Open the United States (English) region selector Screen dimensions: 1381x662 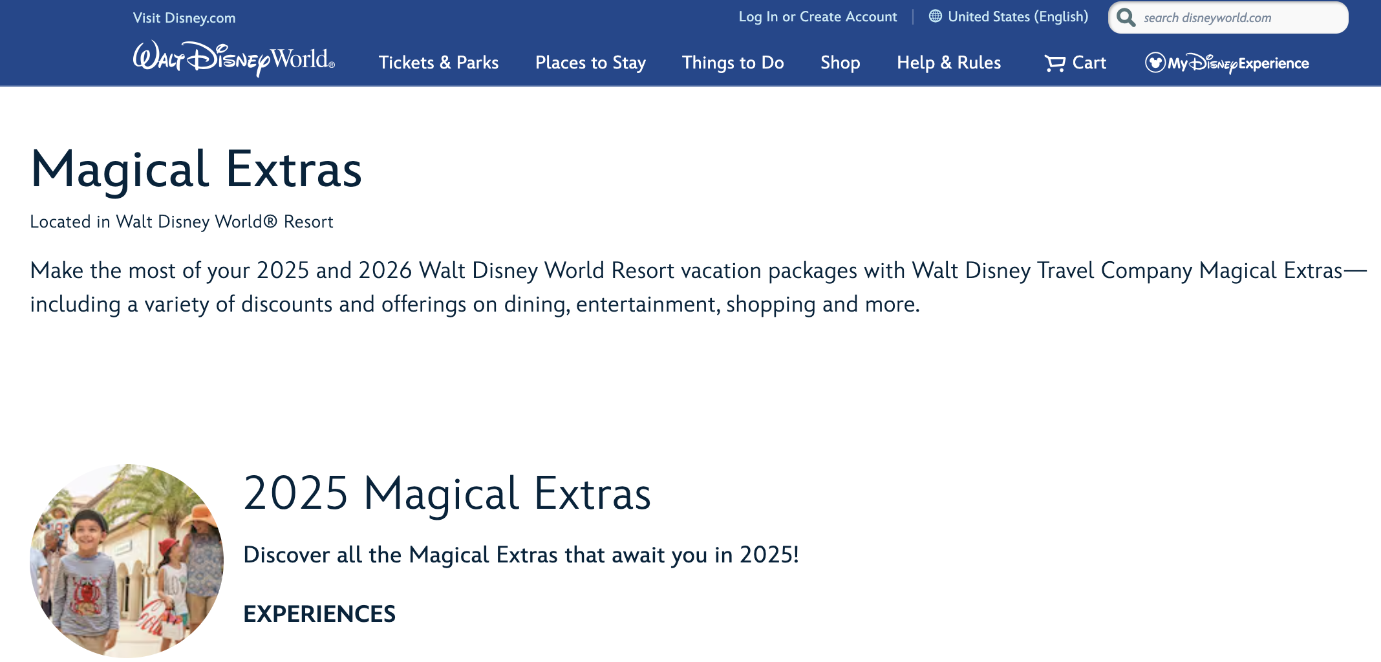click(1018, 17)
